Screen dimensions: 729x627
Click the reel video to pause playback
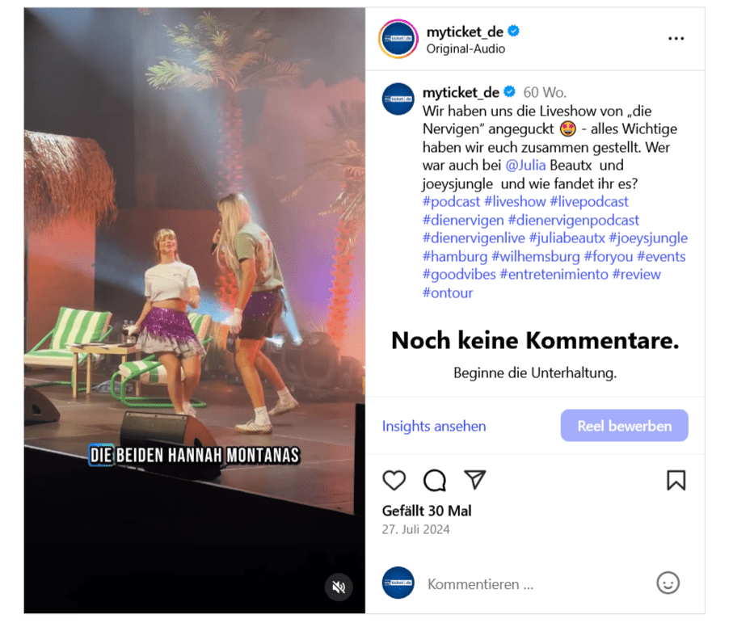[194, 310]
